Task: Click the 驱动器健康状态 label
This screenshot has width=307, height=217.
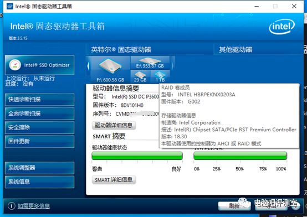Action: (x=110, y=148)
